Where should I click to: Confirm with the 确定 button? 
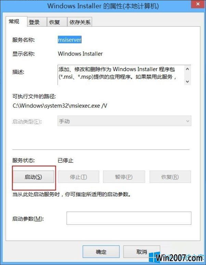[x=101, y=252]
